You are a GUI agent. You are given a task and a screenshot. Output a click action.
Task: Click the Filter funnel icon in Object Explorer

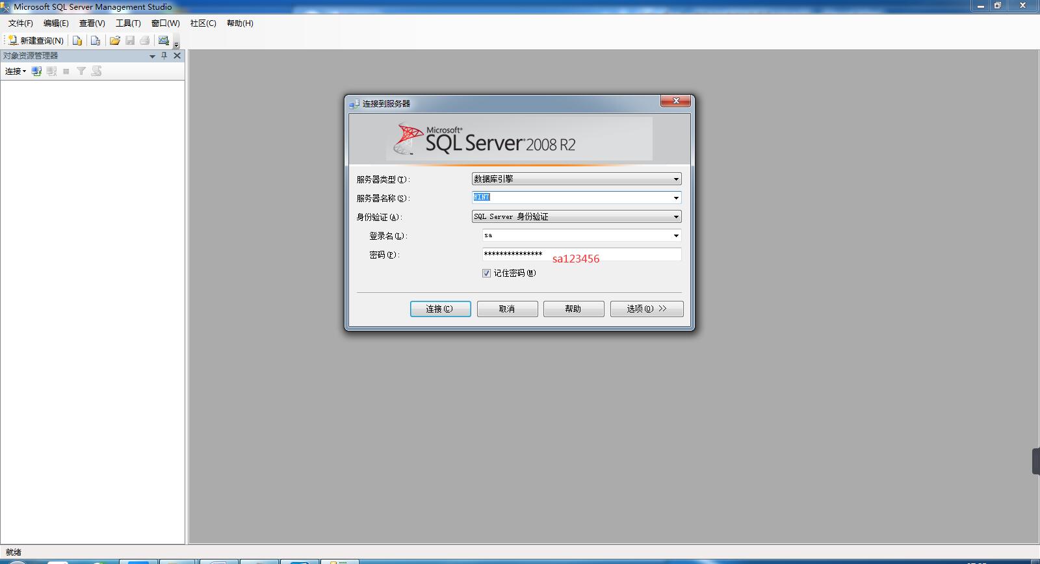(81, 71)
